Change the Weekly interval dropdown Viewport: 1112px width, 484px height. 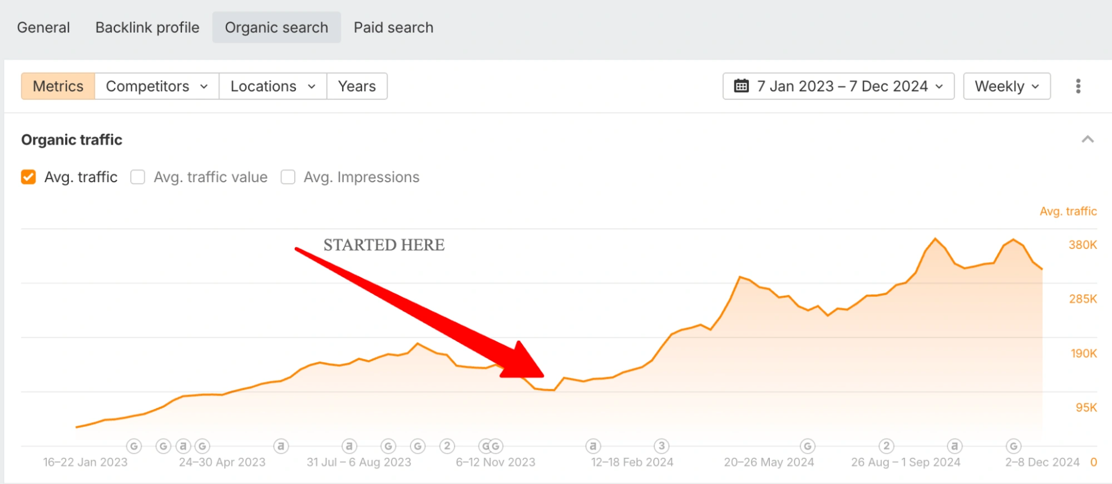(x=1006, y=86)
